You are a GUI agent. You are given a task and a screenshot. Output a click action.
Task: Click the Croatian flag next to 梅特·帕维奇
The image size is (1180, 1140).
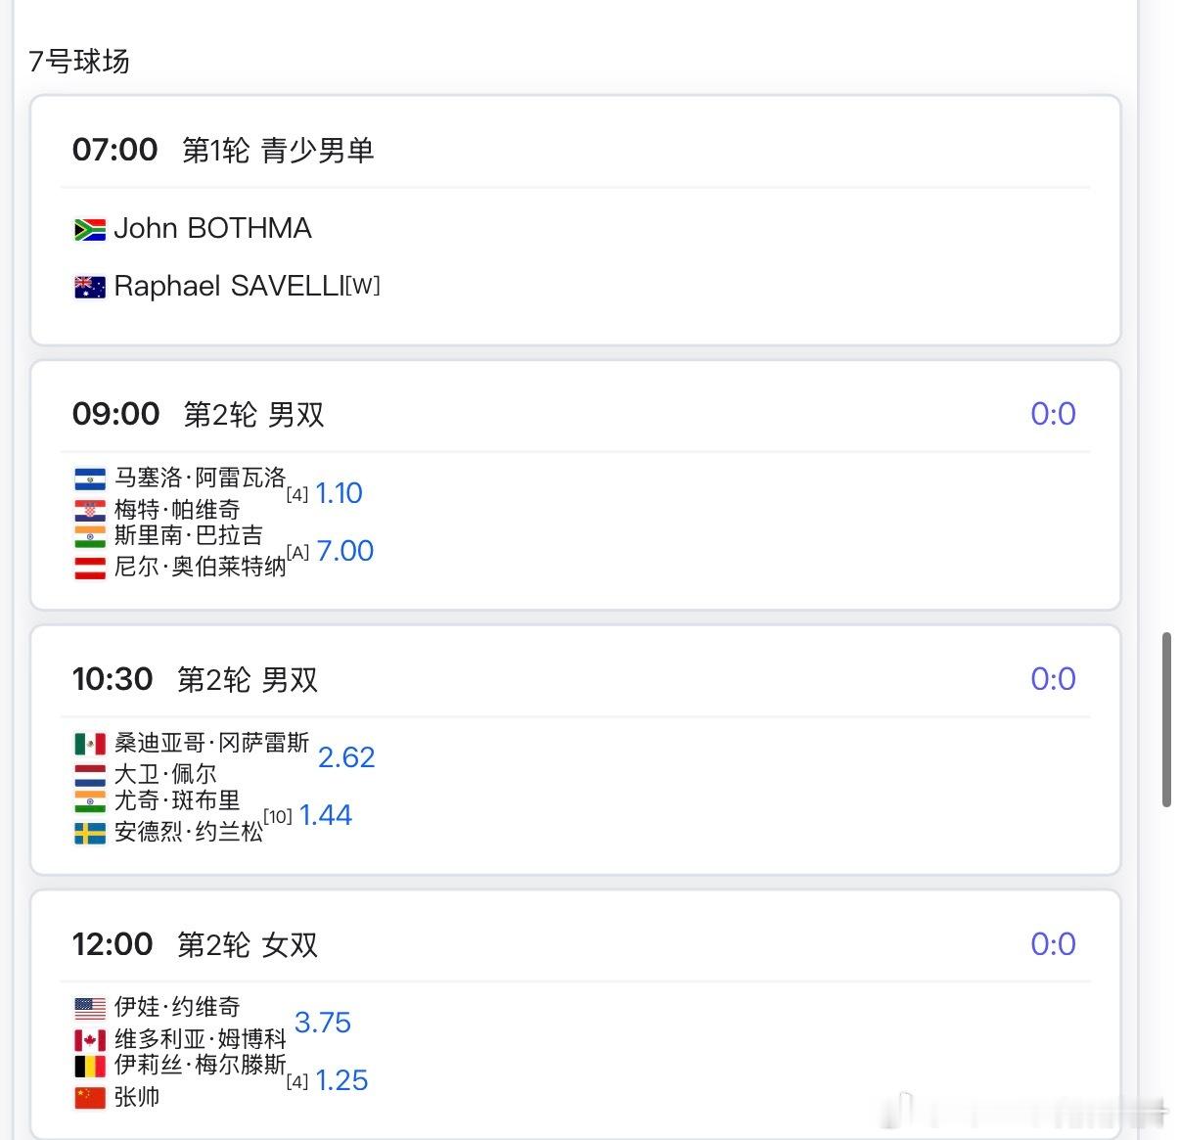[90, 510]
